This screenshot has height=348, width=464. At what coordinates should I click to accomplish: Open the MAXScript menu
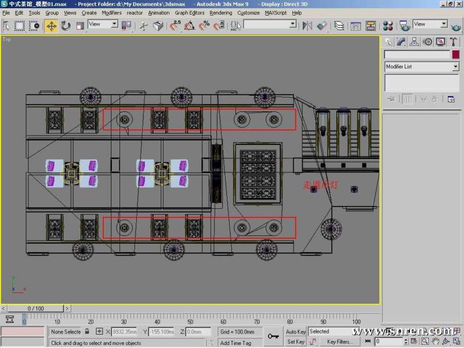tap(275, 13)
